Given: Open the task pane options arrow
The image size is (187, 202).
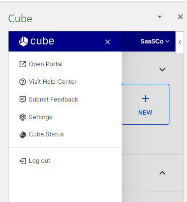Looking at the screenshot, I should click(159, 17).
